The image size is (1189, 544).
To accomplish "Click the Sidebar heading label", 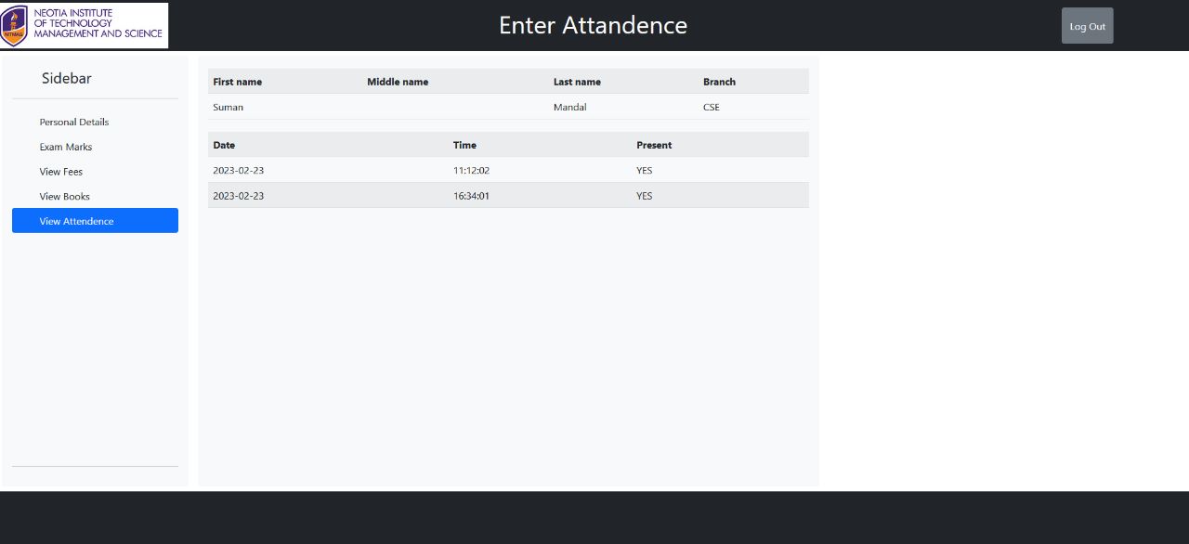I will tap(66, 78).
